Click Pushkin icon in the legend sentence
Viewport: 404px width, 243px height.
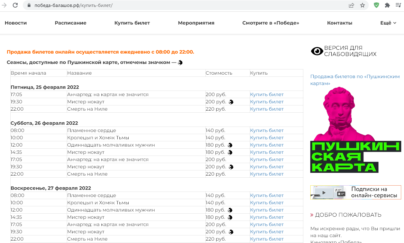[x=180, y=63]
